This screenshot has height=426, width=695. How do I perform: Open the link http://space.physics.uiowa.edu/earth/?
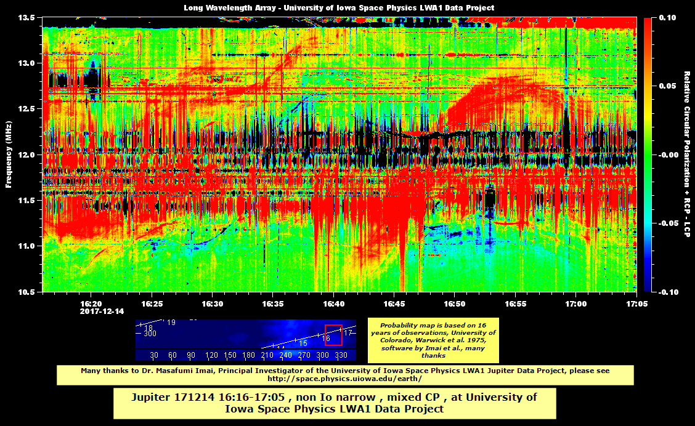343,378
